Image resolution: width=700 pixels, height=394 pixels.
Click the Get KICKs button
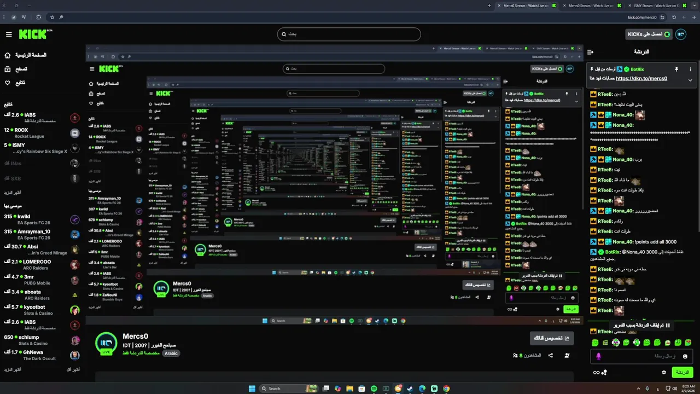[x=649, y=34]
